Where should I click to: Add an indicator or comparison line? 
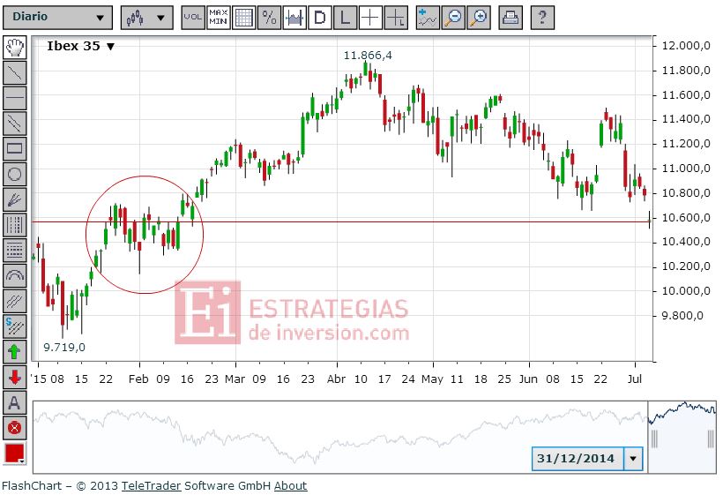(x=428, y=18)
